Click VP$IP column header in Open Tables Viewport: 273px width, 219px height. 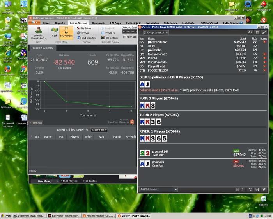(88, 137)
